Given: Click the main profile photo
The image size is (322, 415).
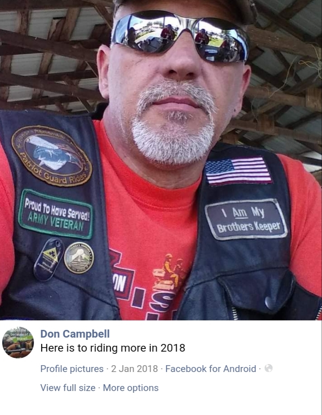Looking at the screenshot, I should pos(161,160).
